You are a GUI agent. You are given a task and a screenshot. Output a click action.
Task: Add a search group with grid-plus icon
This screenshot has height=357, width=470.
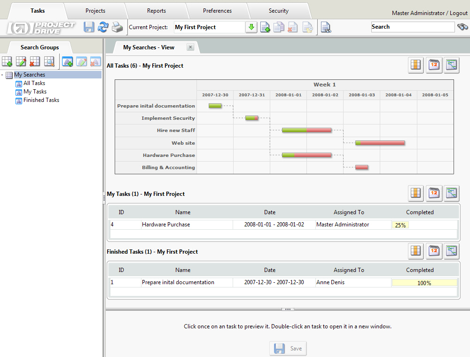[x=7, y=62]
